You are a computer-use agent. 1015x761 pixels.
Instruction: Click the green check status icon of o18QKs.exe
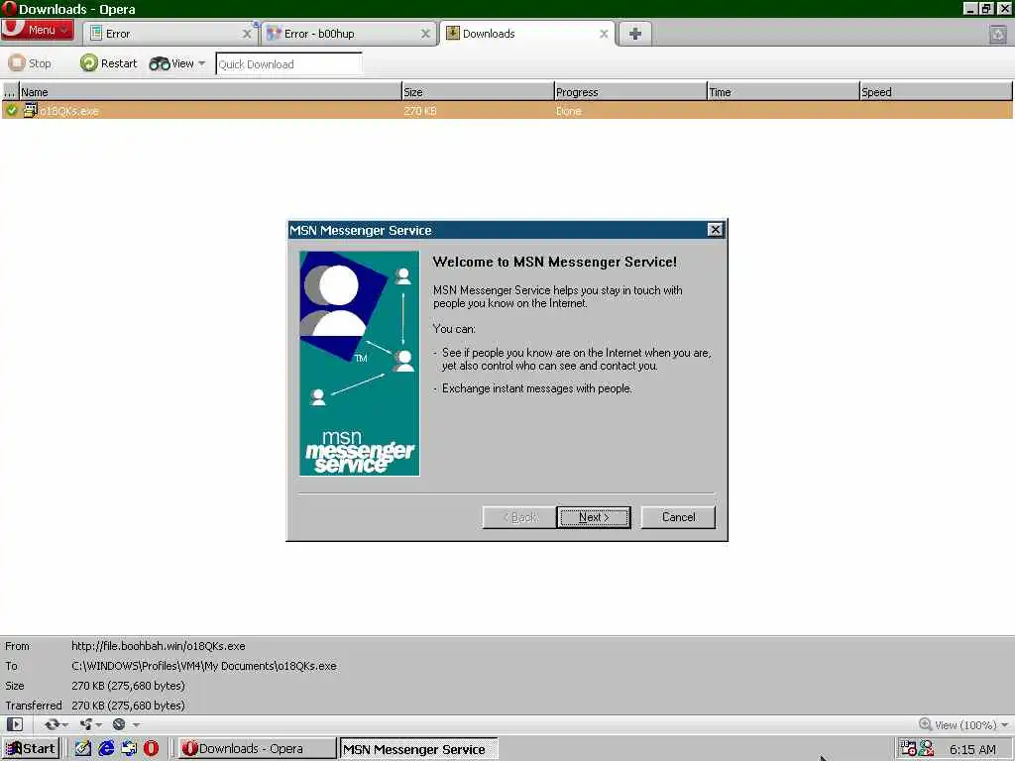12,111
